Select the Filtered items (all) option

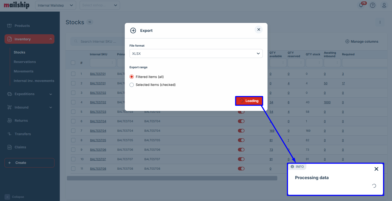(132, 77)
